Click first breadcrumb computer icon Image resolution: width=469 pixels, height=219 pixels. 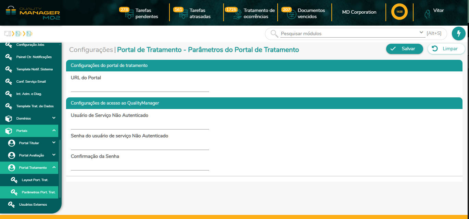click(x=8, y=33)
